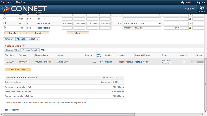Click lookup magnifier in Tue 4/12 row
The height and width of the screenshot is (116, 207).
[190, 28]
